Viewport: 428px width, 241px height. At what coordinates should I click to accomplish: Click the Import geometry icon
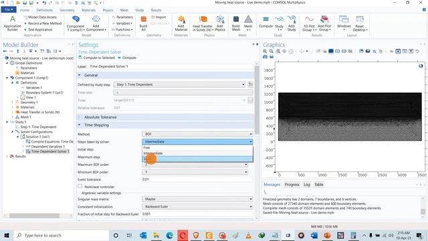click(158, 17)
